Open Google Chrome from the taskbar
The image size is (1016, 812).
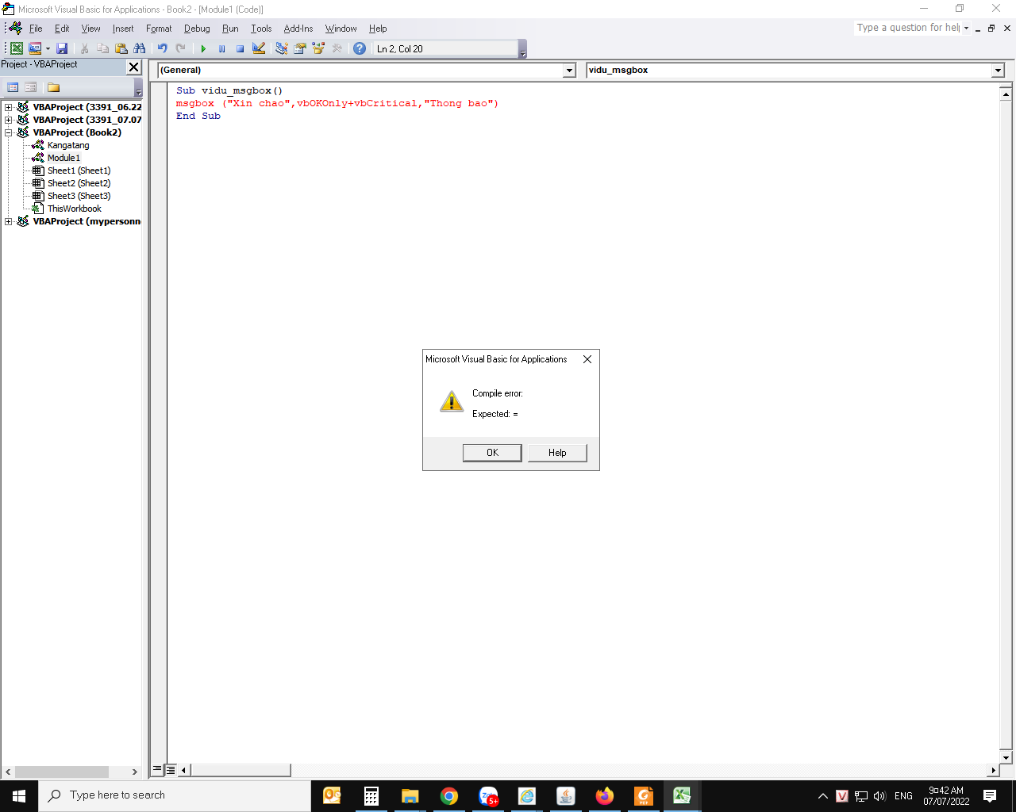tap(449, 796)
